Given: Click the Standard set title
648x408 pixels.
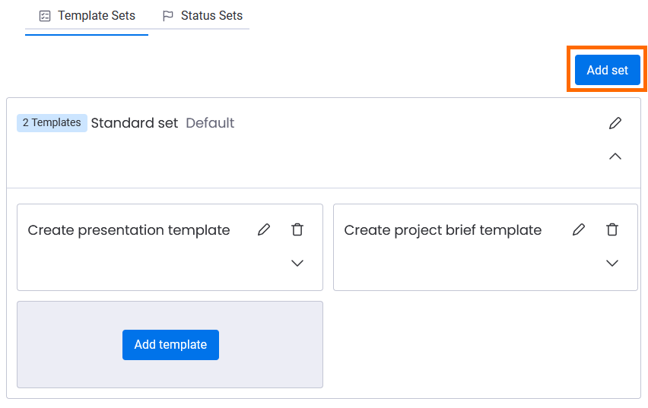Looking at the screenshot, I should click(135, 123).
